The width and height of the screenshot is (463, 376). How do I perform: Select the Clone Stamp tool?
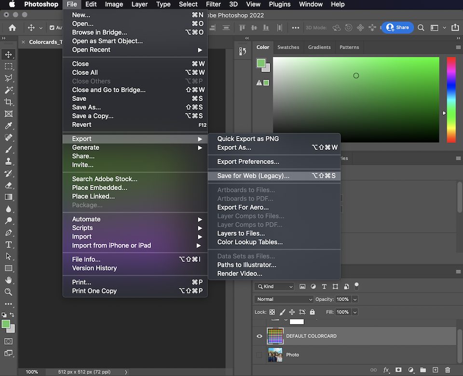(x=8, y=161)
